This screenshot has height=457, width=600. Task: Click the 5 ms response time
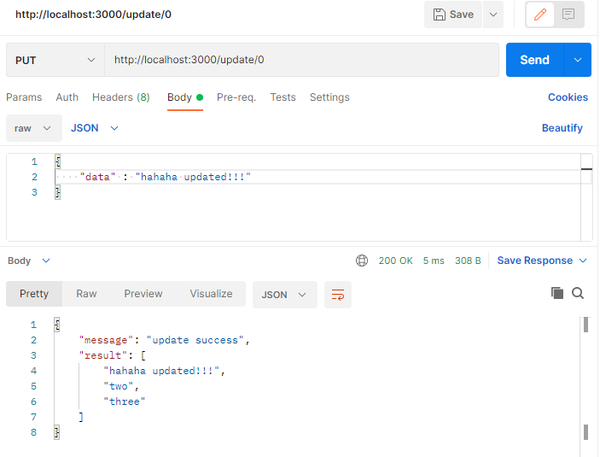coord(434,261)
